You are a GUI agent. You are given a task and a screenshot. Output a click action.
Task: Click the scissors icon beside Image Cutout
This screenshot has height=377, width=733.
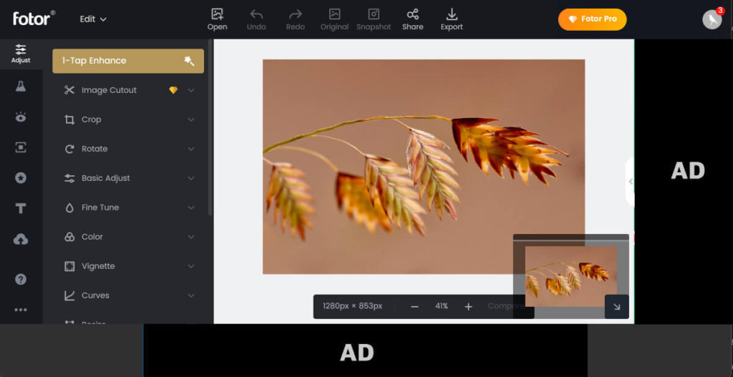69,90
